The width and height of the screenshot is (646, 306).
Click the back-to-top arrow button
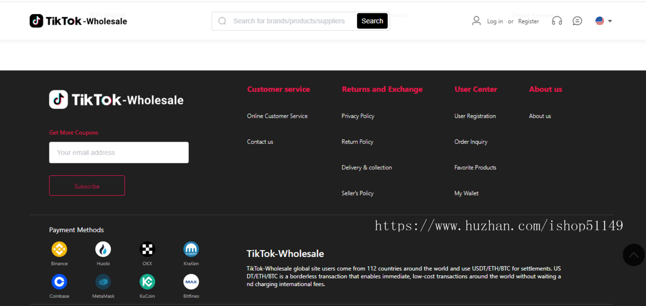click(634, 255)
